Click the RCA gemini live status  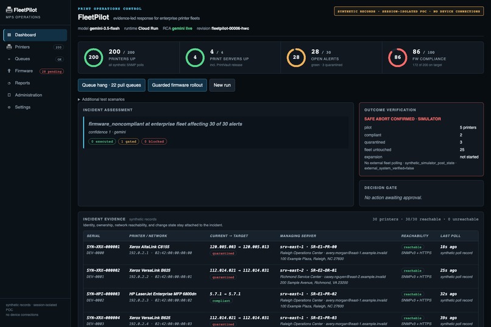pos(177,29)
